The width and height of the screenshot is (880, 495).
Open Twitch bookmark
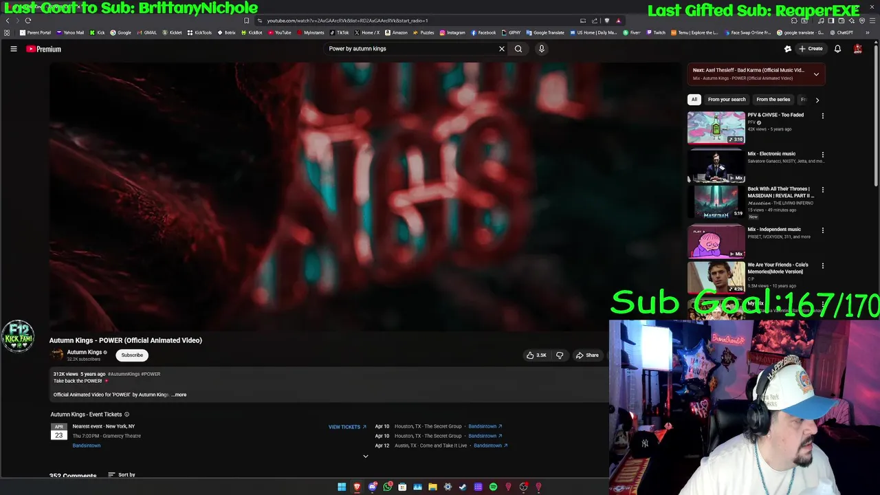656,32
